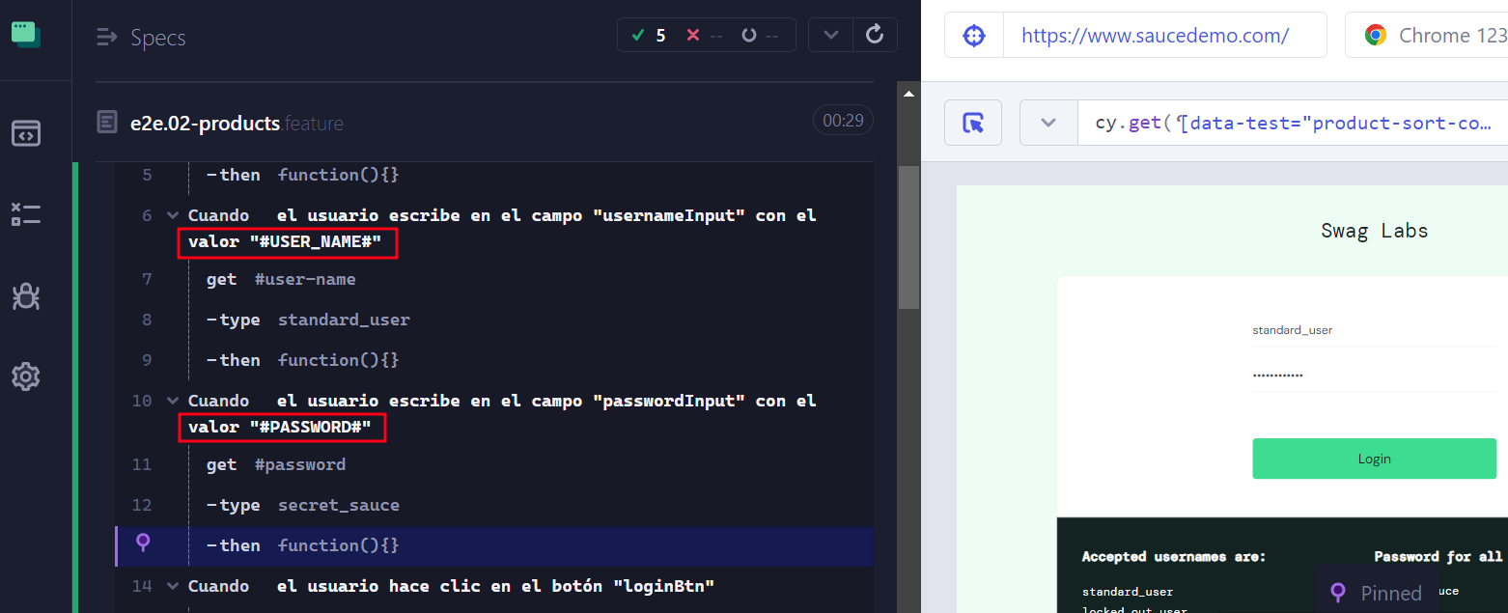Image resolution: width=1508 pixels, height=613 pixels.
Task: Open the test options chevron dropdown
Action: coord(830,35)
